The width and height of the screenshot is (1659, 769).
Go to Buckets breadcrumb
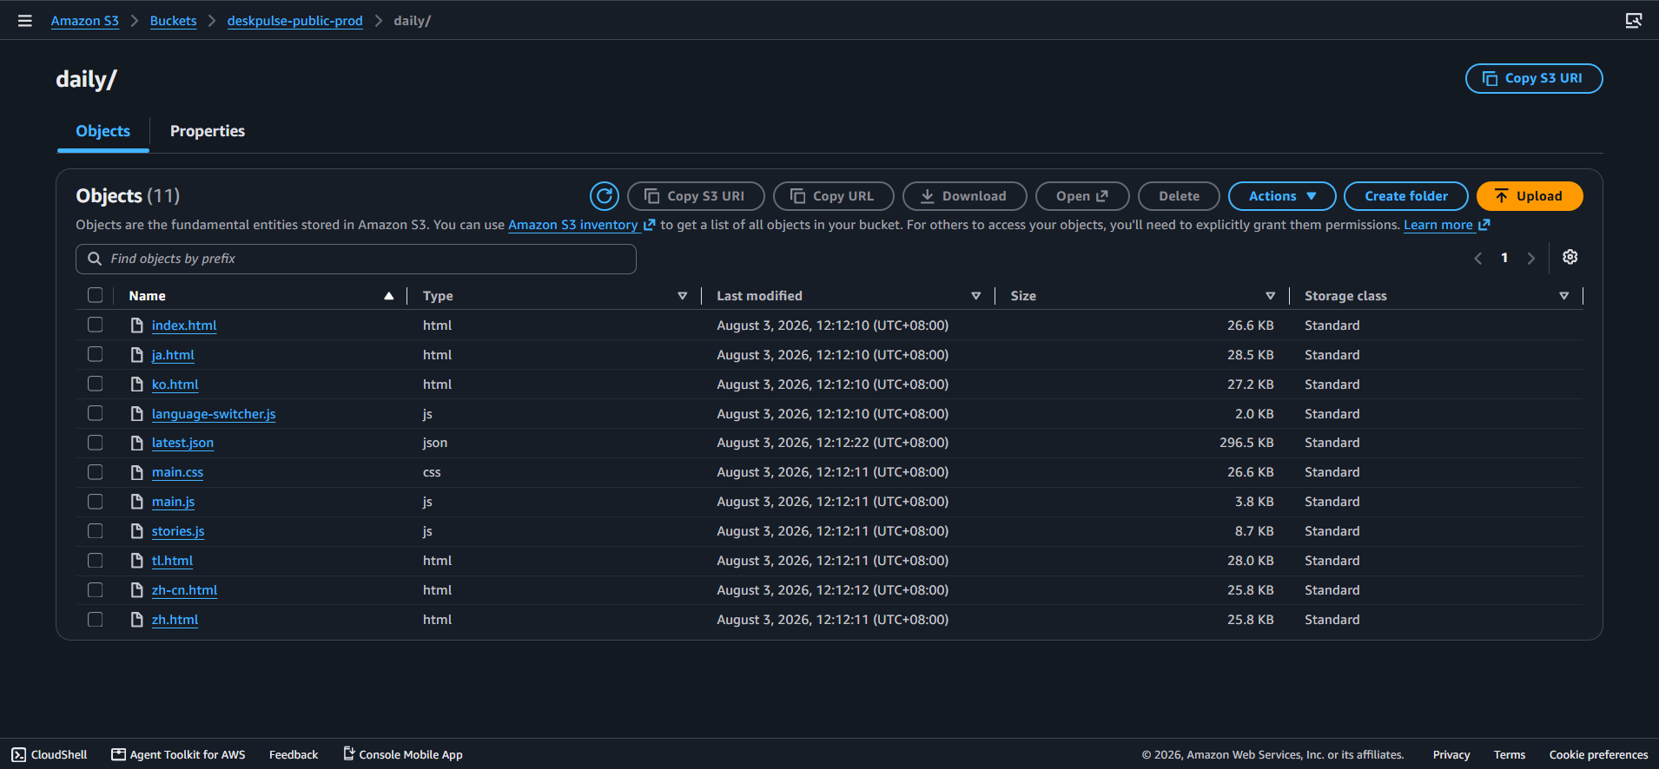click(x=174, y=21)
